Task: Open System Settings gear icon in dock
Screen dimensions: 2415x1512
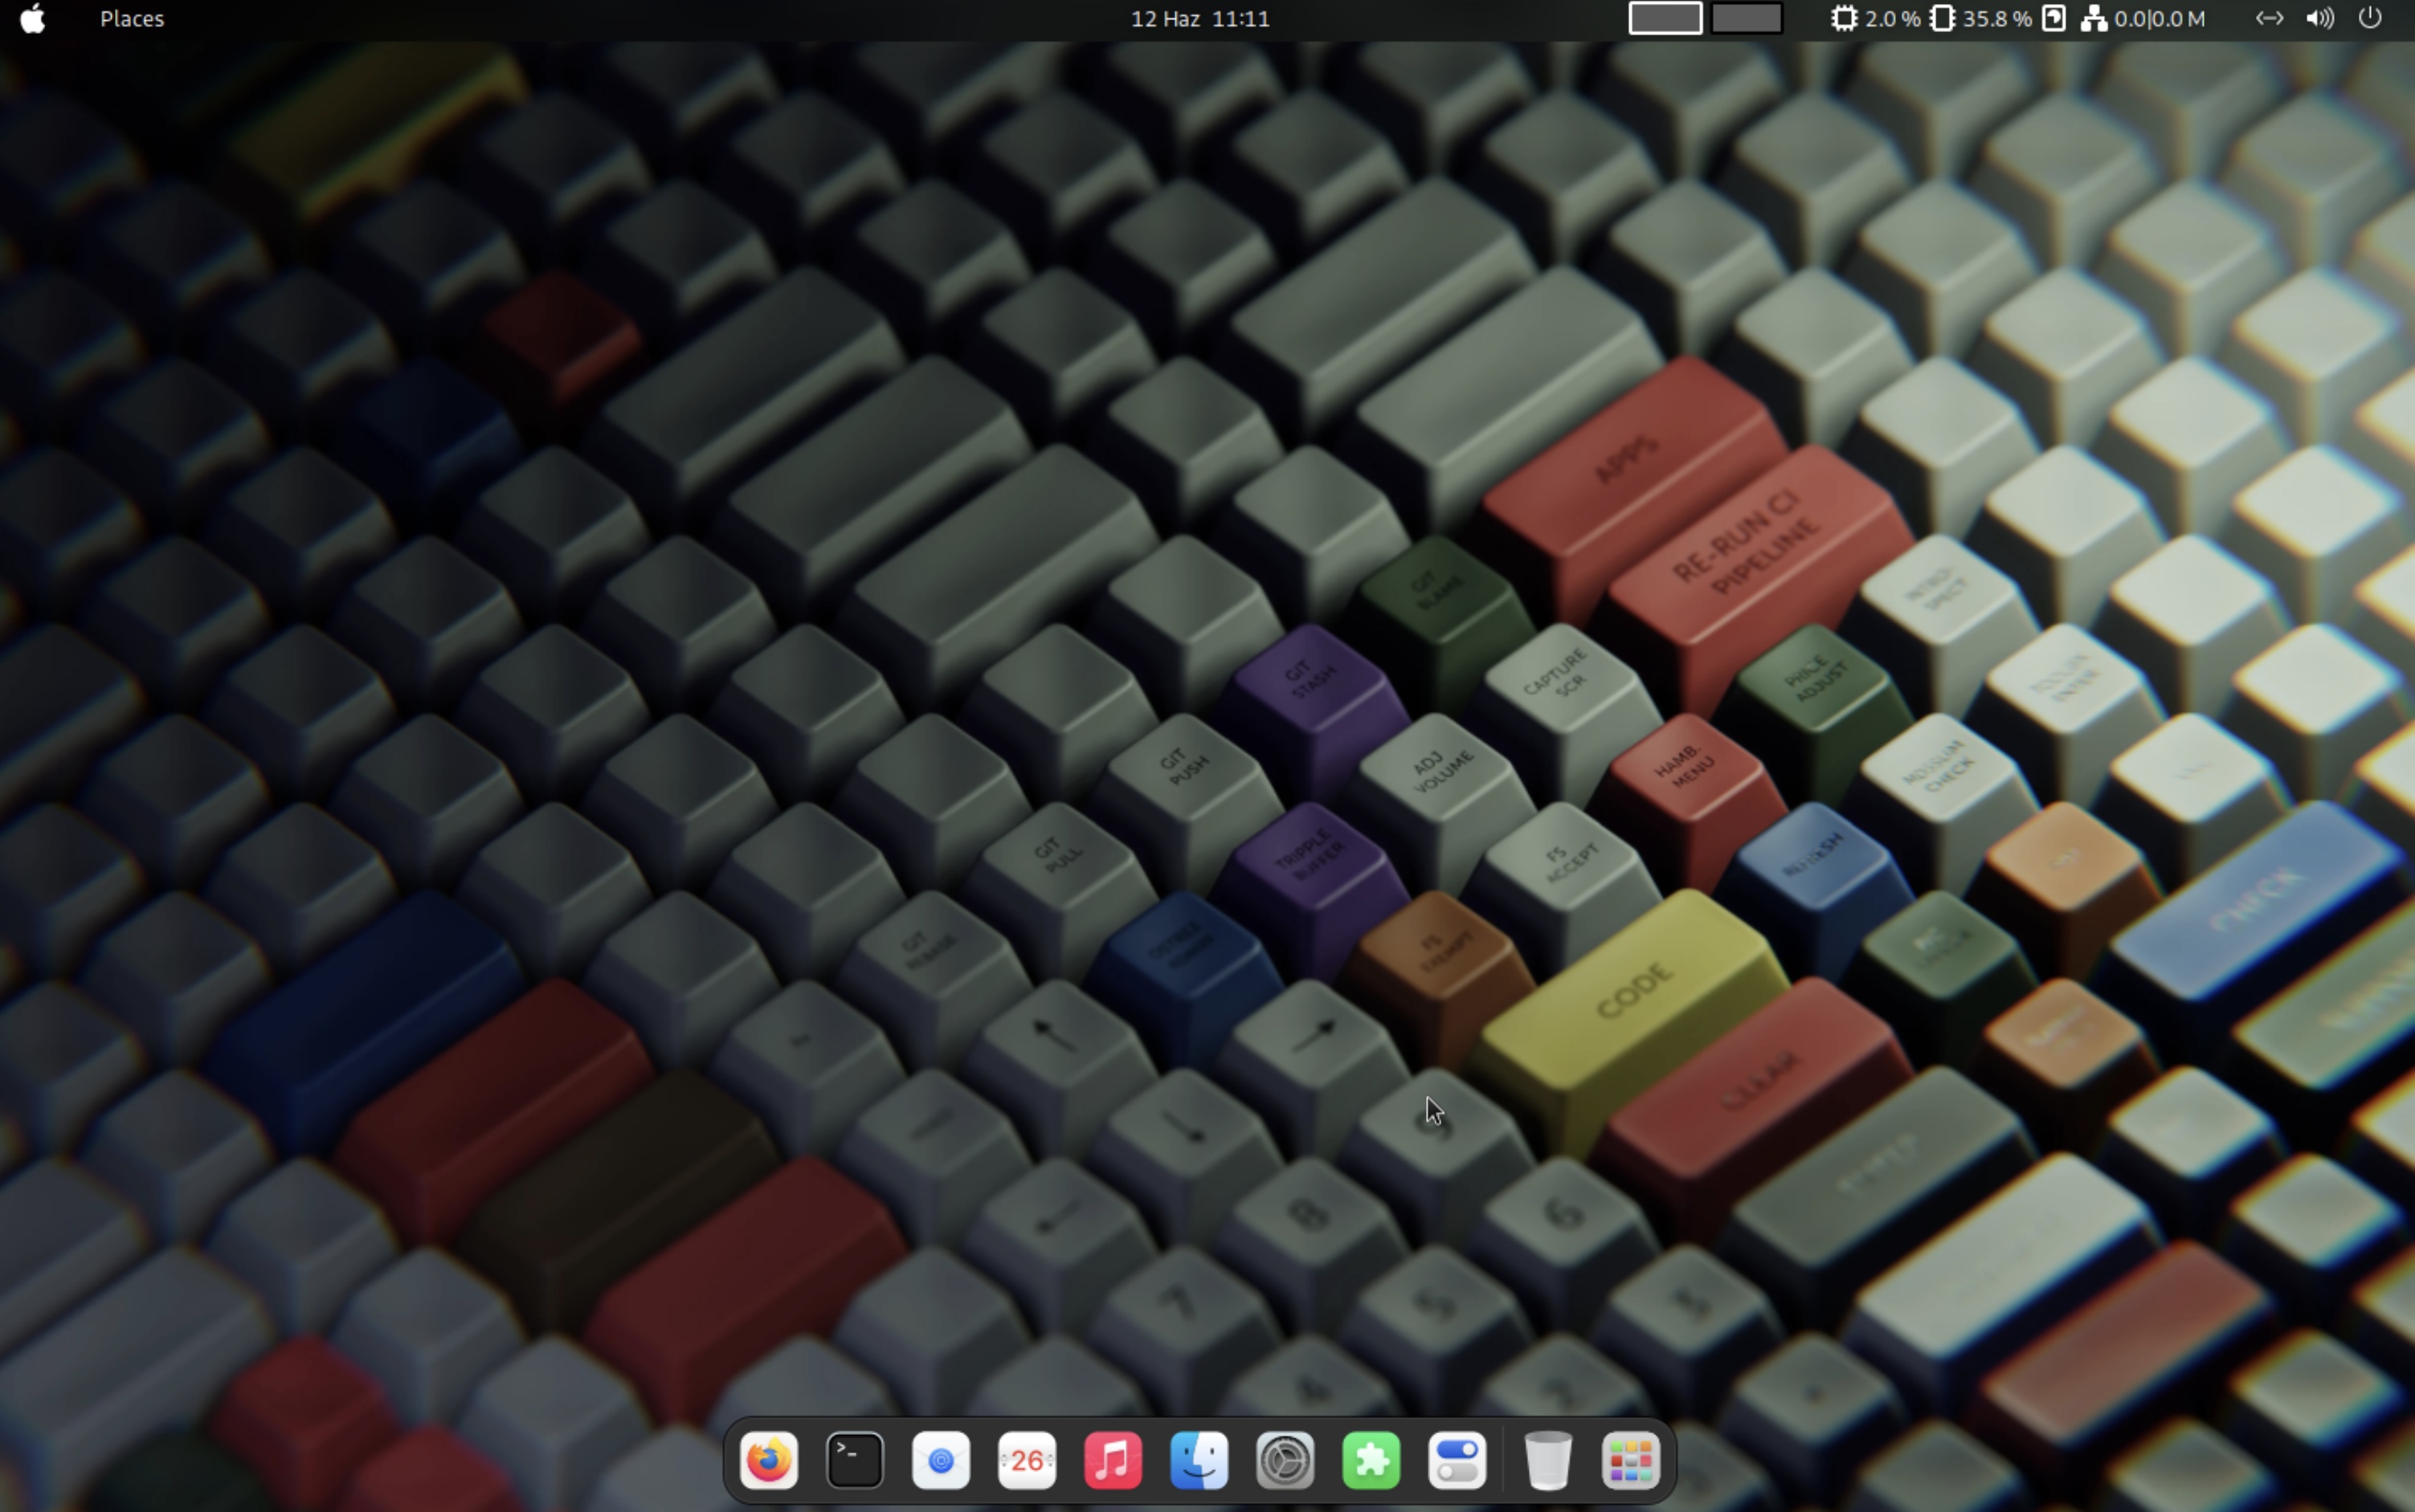Action: [1285, 1461]
